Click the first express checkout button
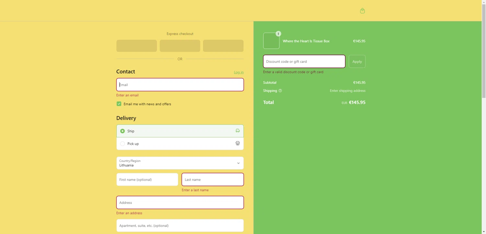The image size is (486, 234). pos(137,46)
